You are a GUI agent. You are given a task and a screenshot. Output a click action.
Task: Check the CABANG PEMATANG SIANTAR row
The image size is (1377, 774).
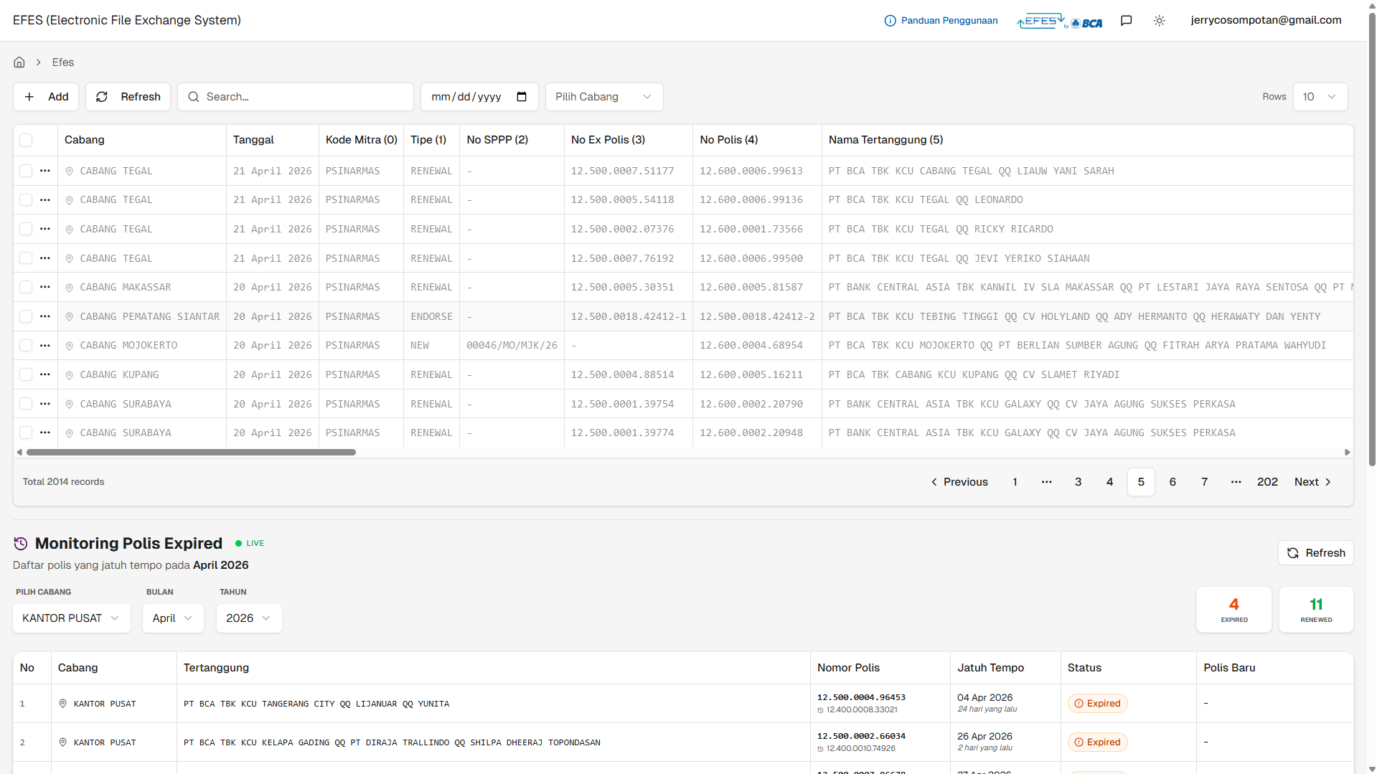26,316
